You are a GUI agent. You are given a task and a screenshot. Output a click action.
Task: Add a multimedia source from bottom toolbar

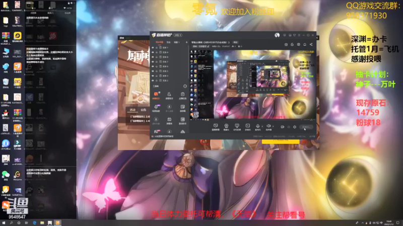click(x=248, y=127)
